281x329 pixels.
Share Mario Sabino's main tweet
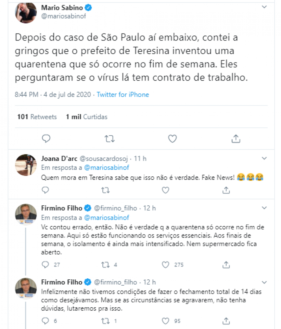236,139
